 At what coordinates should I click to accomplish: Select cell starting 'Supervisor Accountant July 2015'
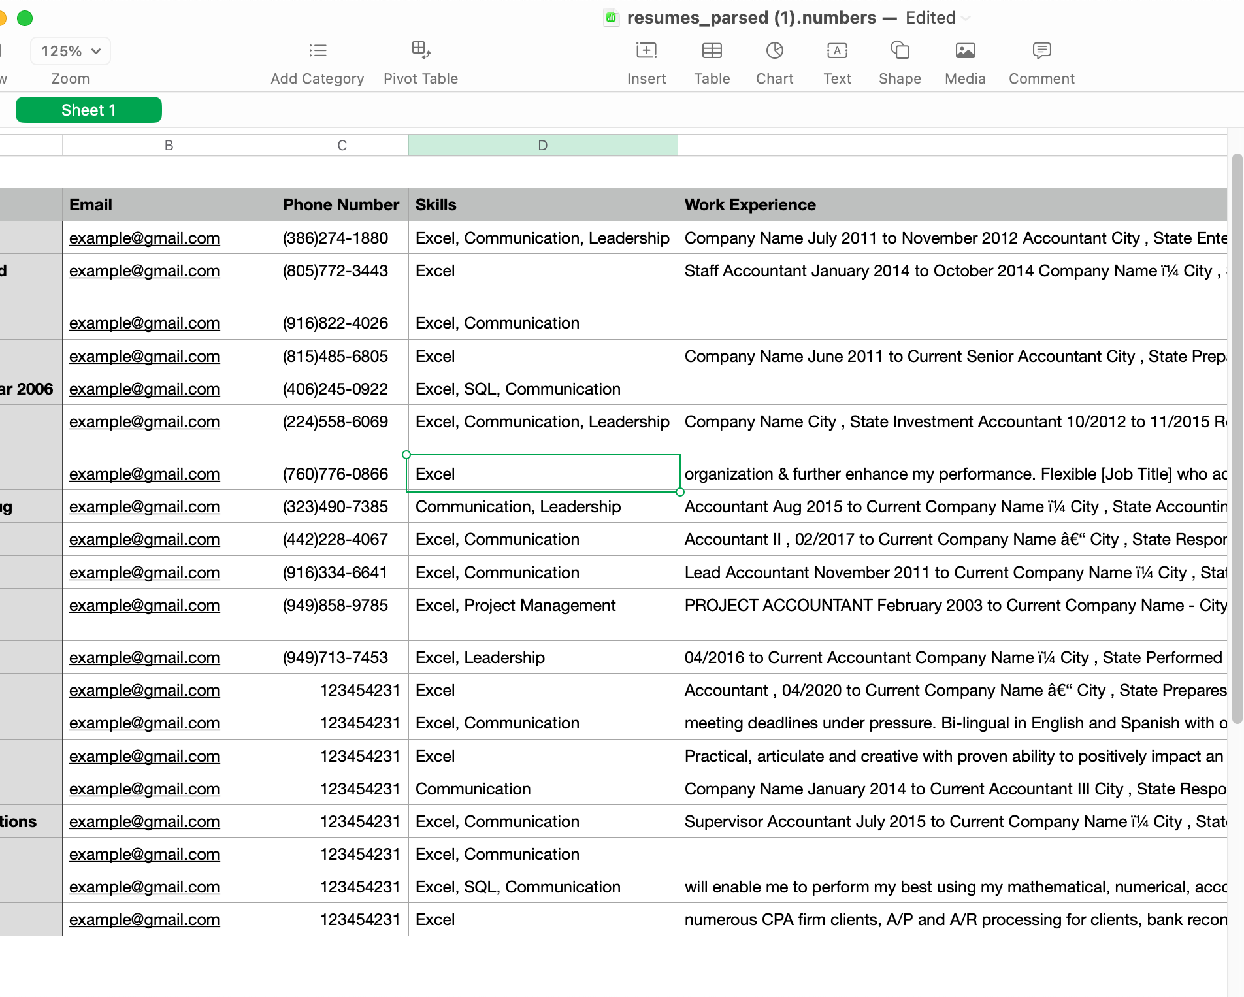952,821
